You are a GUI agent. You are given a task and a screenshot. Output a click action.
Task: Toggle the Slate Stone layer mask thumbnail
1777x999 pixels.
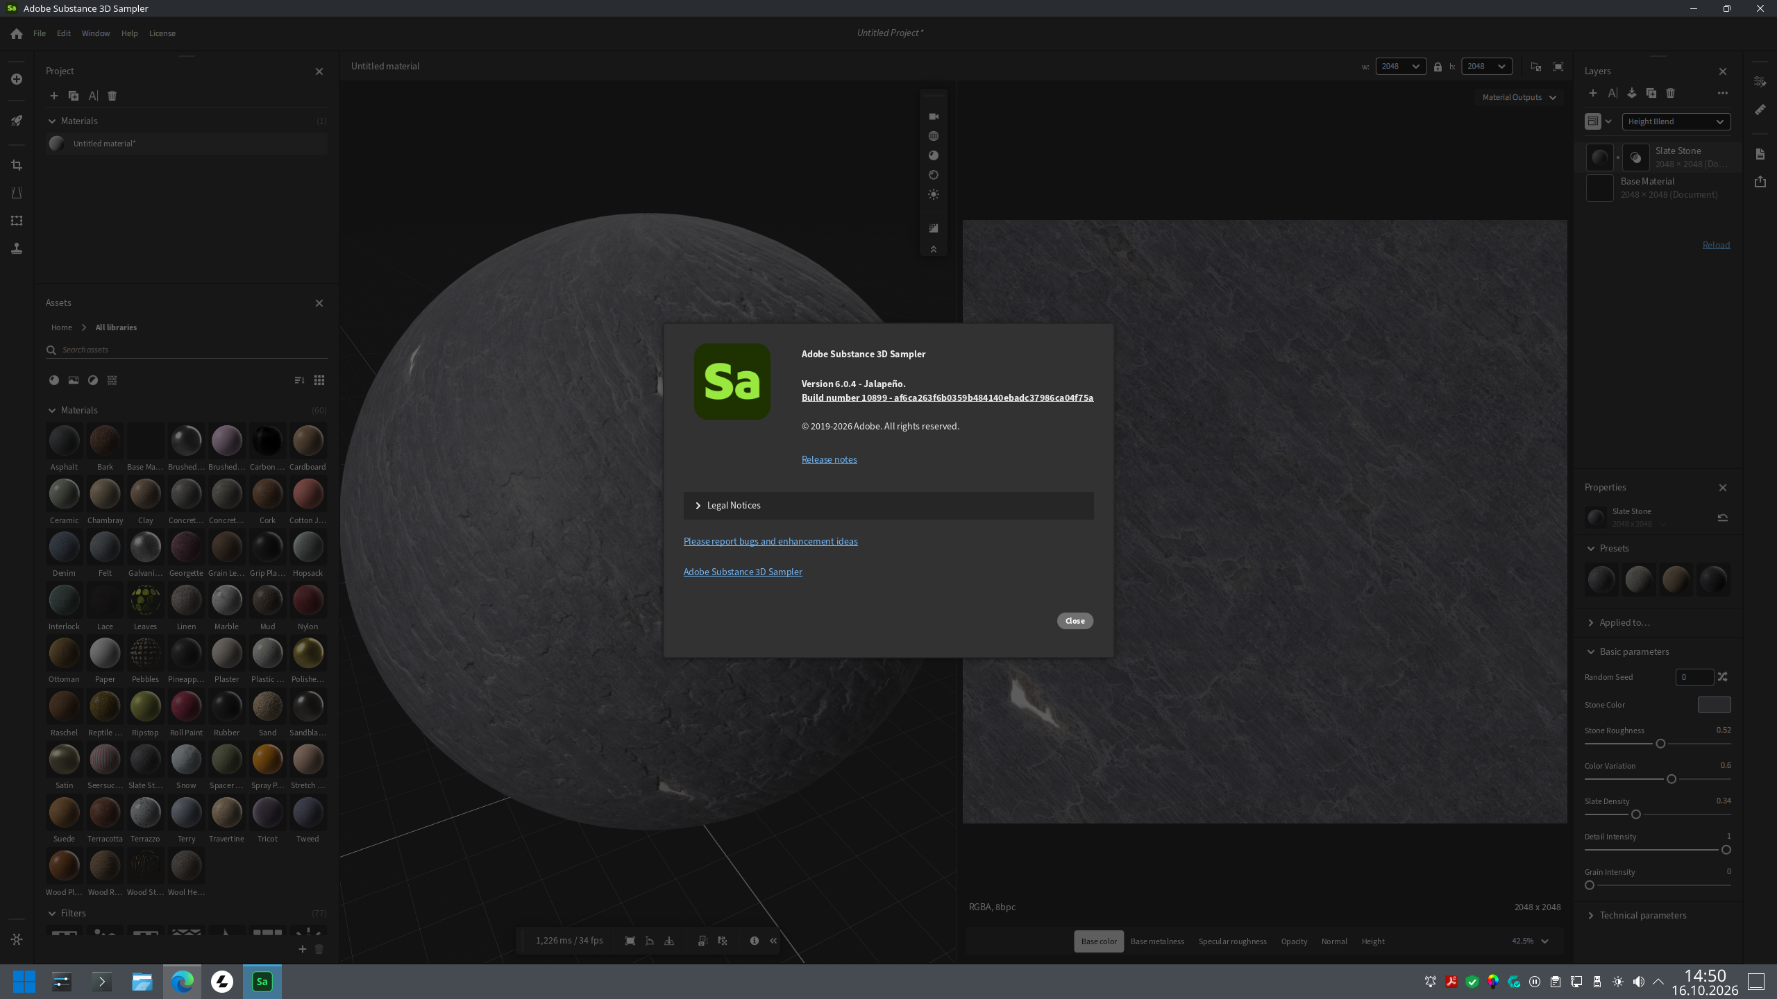pyautogui.click(x=1636, y=157)
